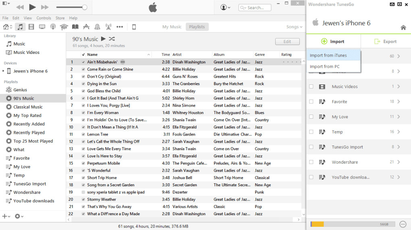Open the Podcasts icon in toolbar
Viewport: 411px width, 230px height.
point(53,27)
